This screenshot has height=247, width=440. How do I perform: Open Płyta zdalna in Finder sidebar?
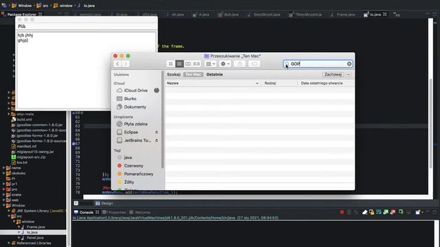(x=136, y=123)
